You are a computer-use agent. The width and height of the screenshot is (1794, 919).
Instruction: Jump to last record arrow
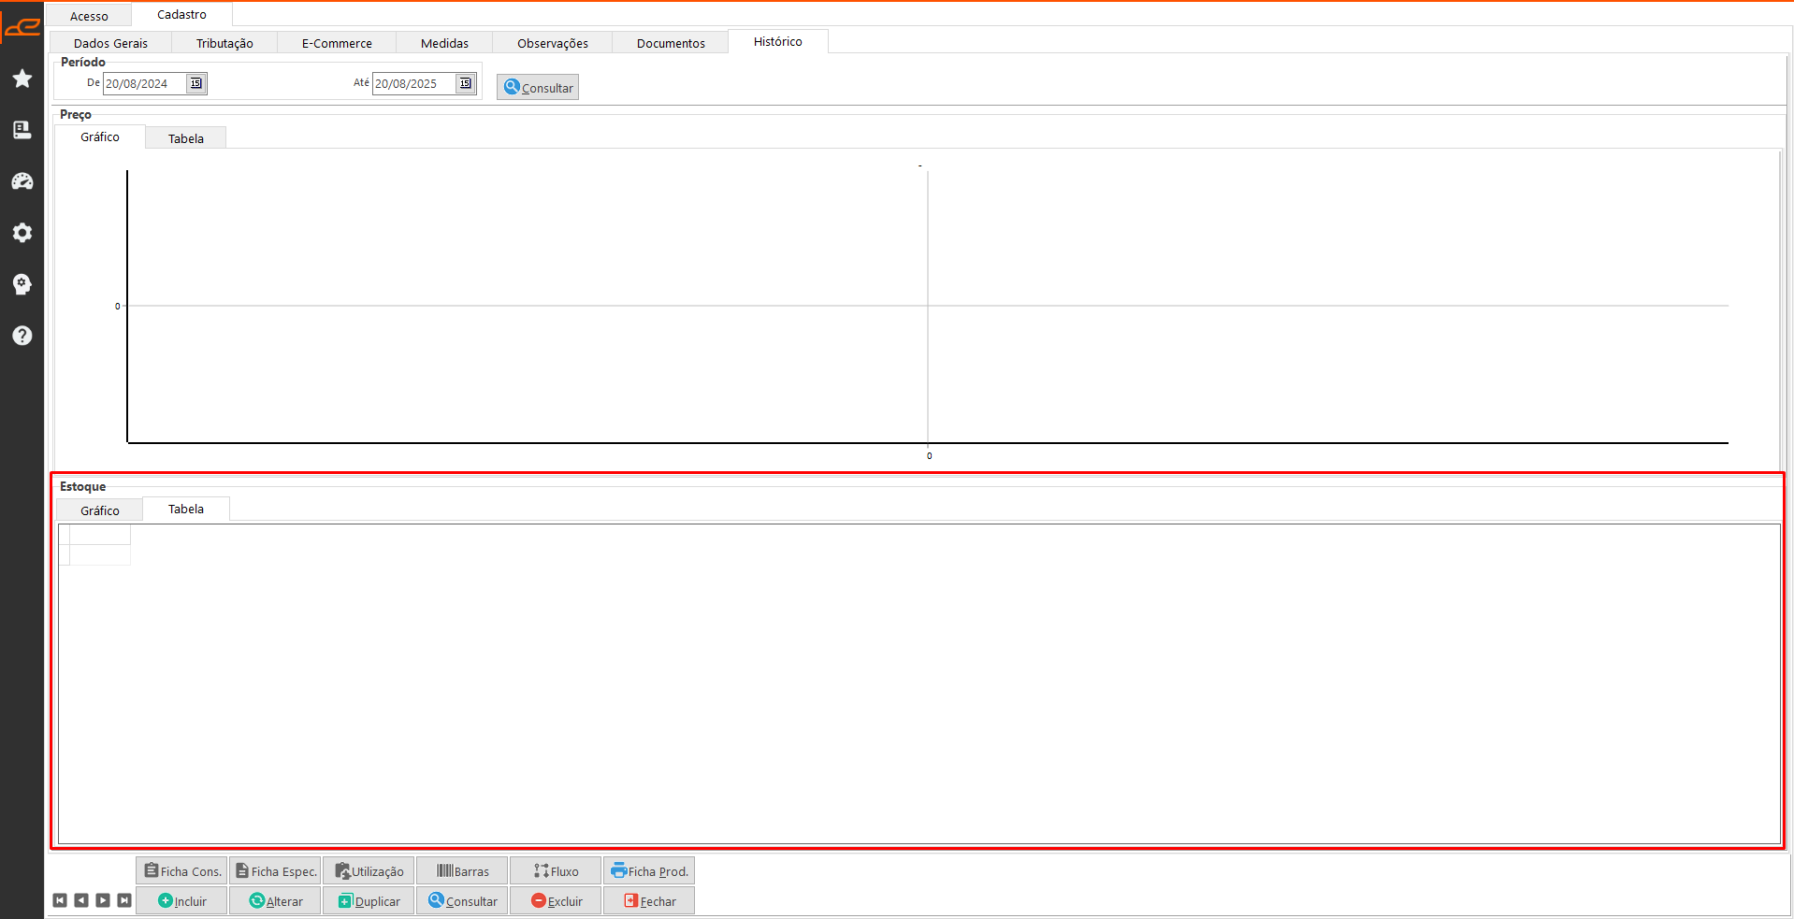[x=124, y=900]
